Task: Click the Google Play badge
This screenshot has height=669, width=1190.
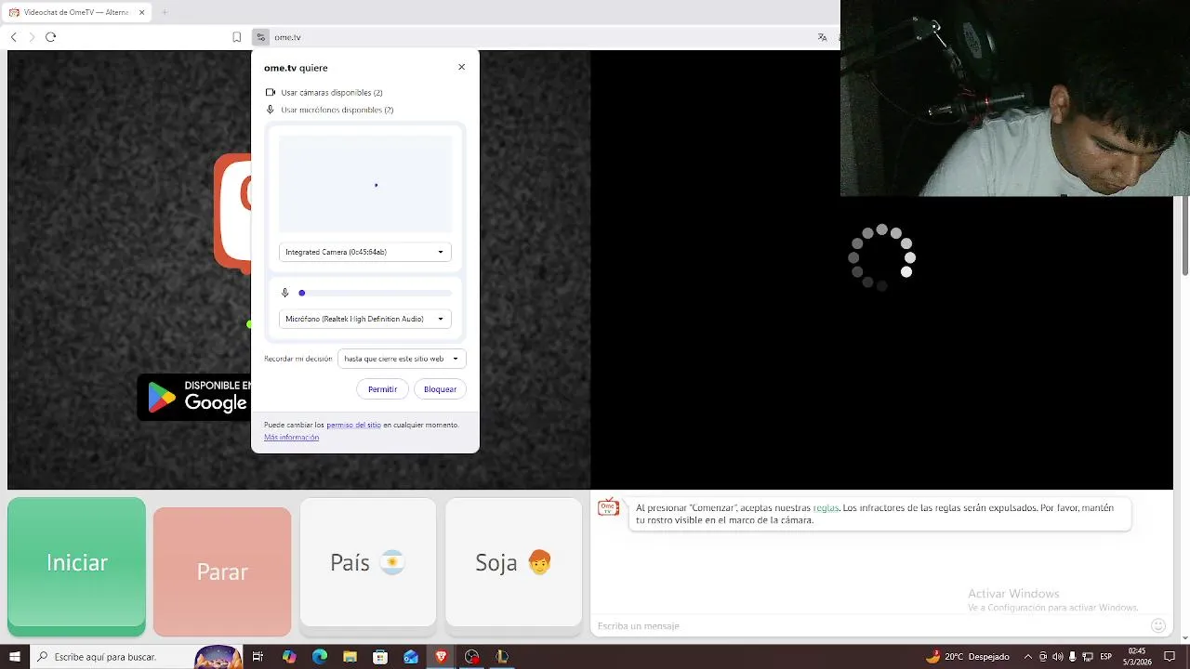Action: (x=194, y=398)
